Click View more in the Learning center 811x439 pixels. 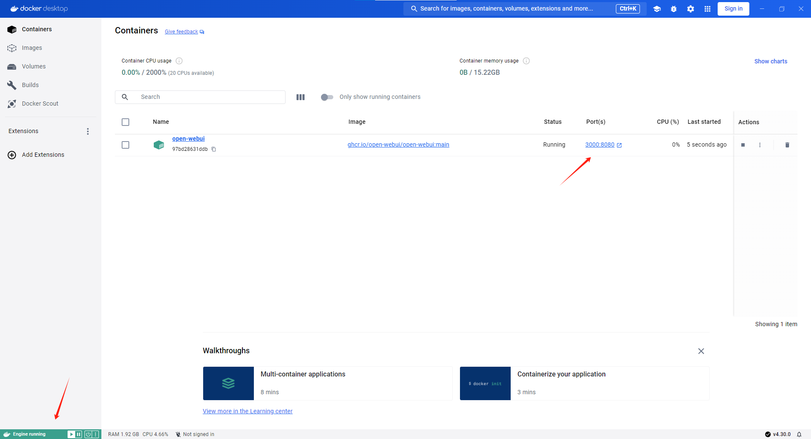click(x=248, y=411)
